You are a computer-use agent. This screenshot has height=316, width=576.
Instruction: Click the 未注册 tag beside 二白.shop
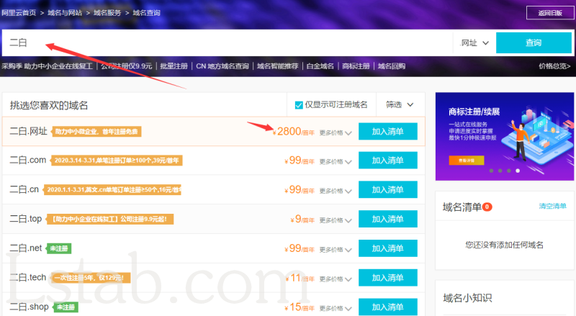coord(66,307)
